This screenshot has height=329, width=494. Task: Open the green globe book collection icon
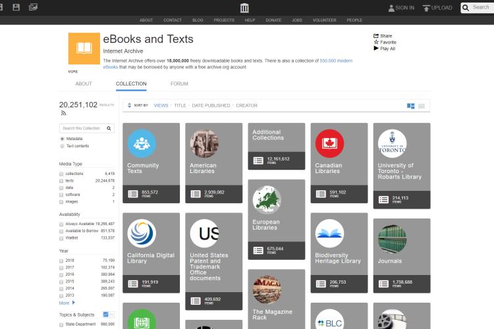[x=142, y=319]
